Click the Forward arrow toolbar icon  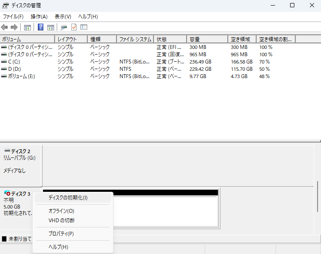[x=14, y=27]
